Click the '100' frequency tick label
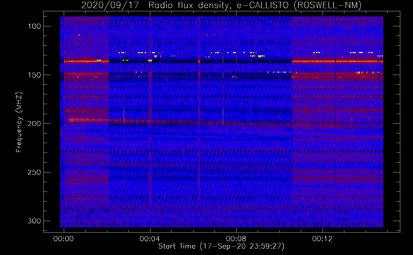Image resolution: width=413 pixels, height=255 pixels. tap(34, 26)
